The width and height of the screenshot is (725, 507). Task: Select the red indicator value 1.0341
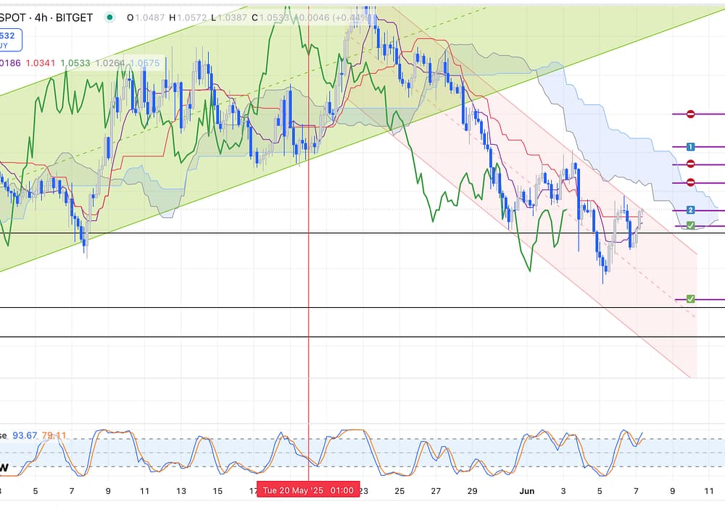(x=41, y=64)
